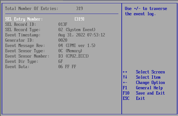The image size is (178, 116).
Task: Click the SEL Record ID value 013F
Action: click(63, 24)
